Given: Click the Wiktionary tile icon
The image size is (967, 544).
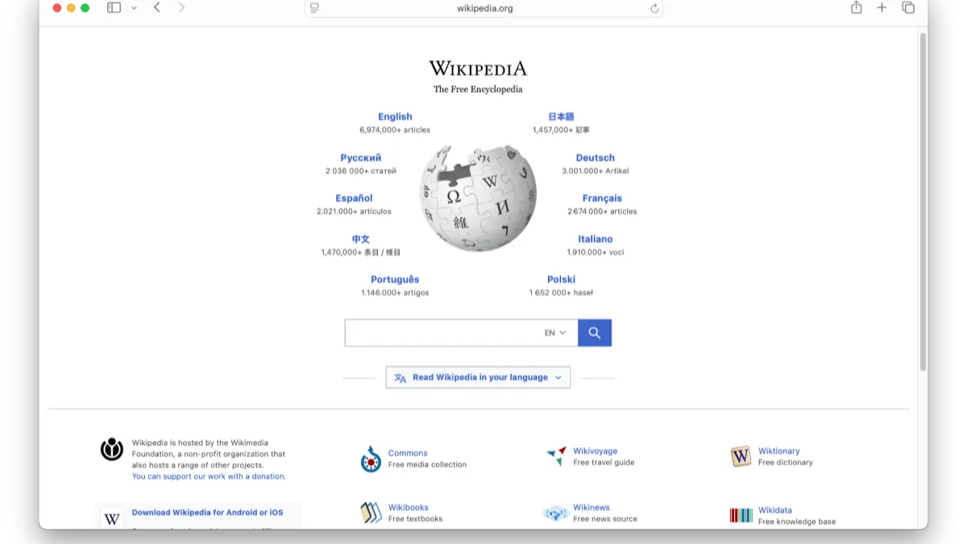Looking at the screenshot, I should point(741,457).
